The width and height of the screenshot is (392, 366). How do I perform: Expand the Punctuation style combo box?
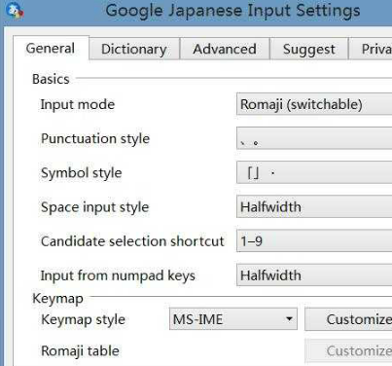(x=314, y=138)
